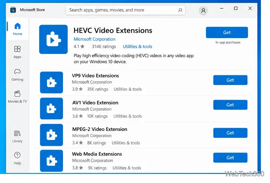Open Gaming section in sidebar
270x183 pixels.
click(18, 75)
